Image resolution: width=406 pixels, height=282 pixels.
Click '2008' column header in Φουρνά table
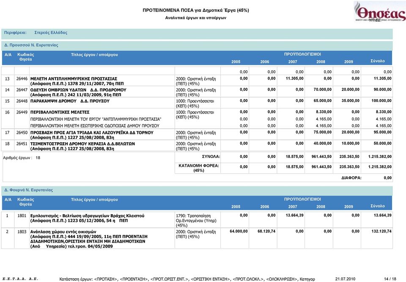pyautogui.click(x=321, y=207)
